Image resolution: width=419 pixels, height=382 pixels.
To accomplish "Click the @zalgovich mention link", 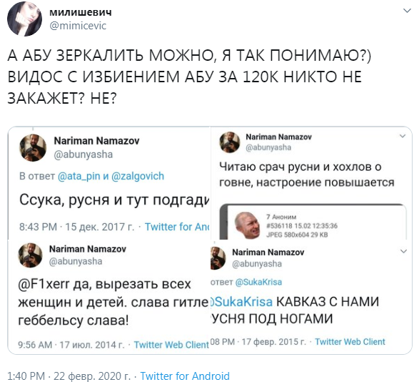I will pyautogui.click(x=137, y=176).
